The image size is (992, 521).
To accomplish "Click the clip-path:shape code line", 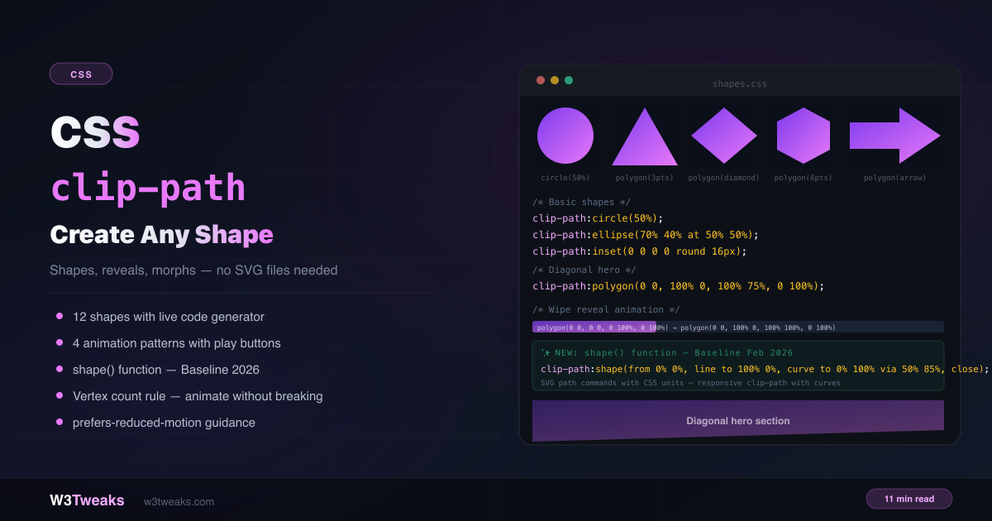I will (765, 369).
